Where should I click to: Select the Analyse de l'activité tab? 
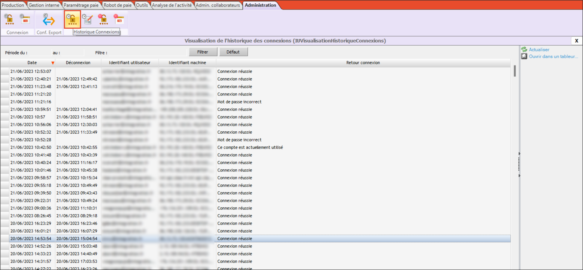pos(172,5)
